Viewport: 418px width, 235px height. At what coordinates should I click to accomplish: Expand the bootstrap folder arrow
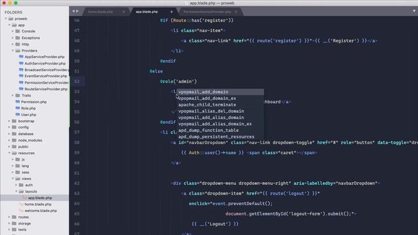pos(9,121)
